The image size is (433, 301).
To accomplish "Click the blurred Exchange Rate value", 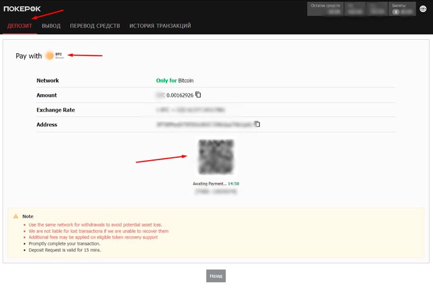I will coord(190,110).
